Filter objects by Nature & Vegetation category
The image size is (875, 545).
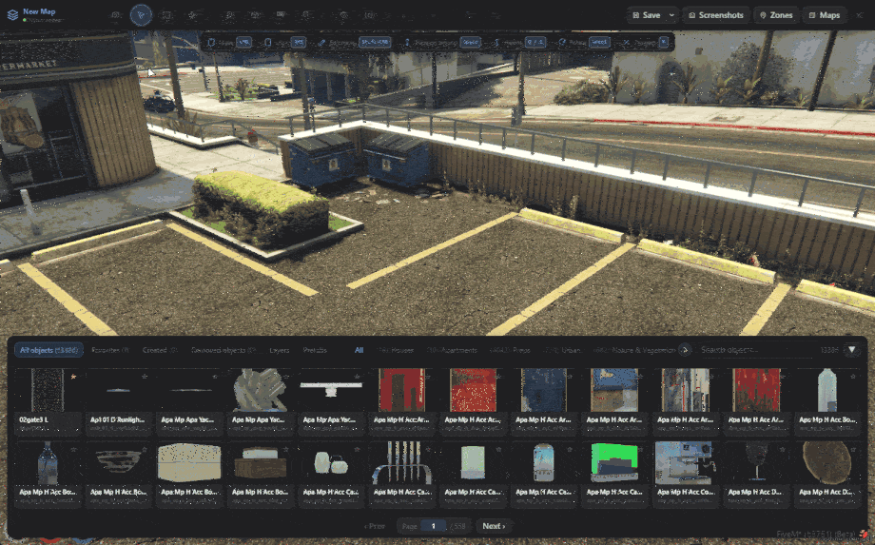coord(634,350)
